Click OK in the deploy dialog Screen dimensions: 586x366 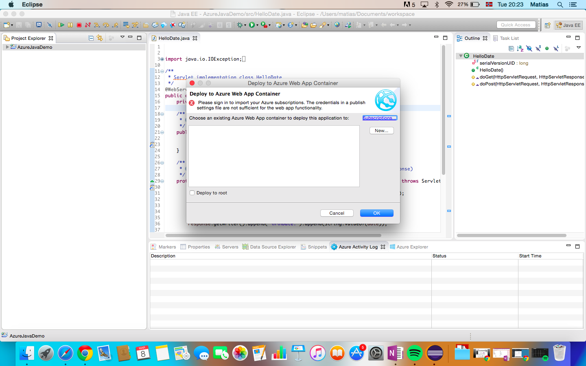[x=377, y=213]
